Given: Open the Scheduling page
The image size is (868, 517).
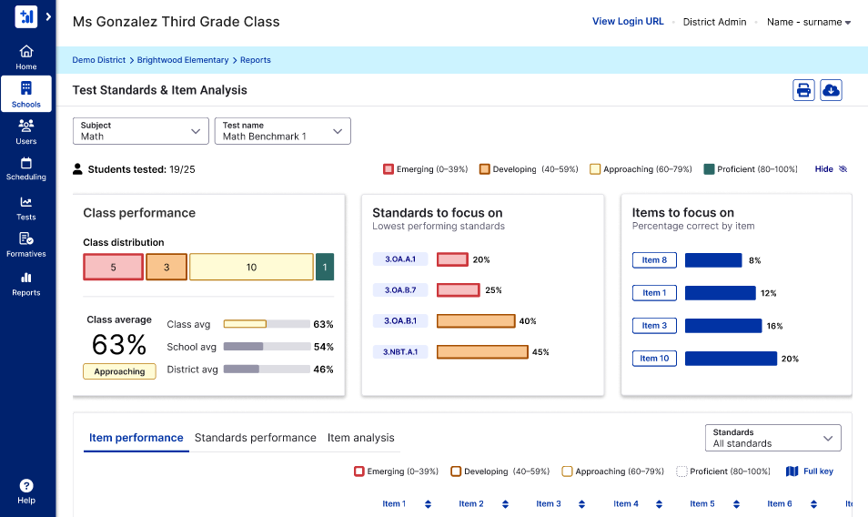Looking at the screenshot, I should pos(26,169).
